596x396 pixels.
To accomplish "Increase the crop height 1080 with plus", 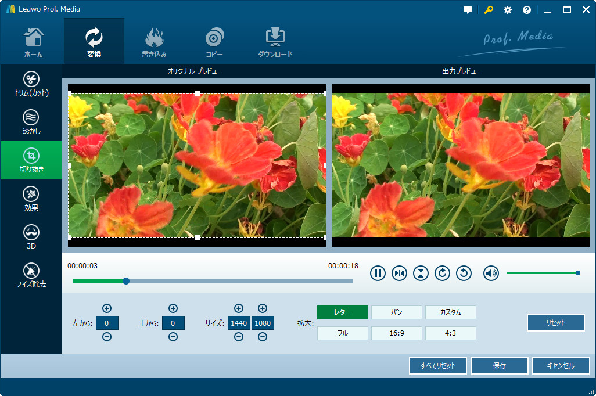I will (262, 308).
